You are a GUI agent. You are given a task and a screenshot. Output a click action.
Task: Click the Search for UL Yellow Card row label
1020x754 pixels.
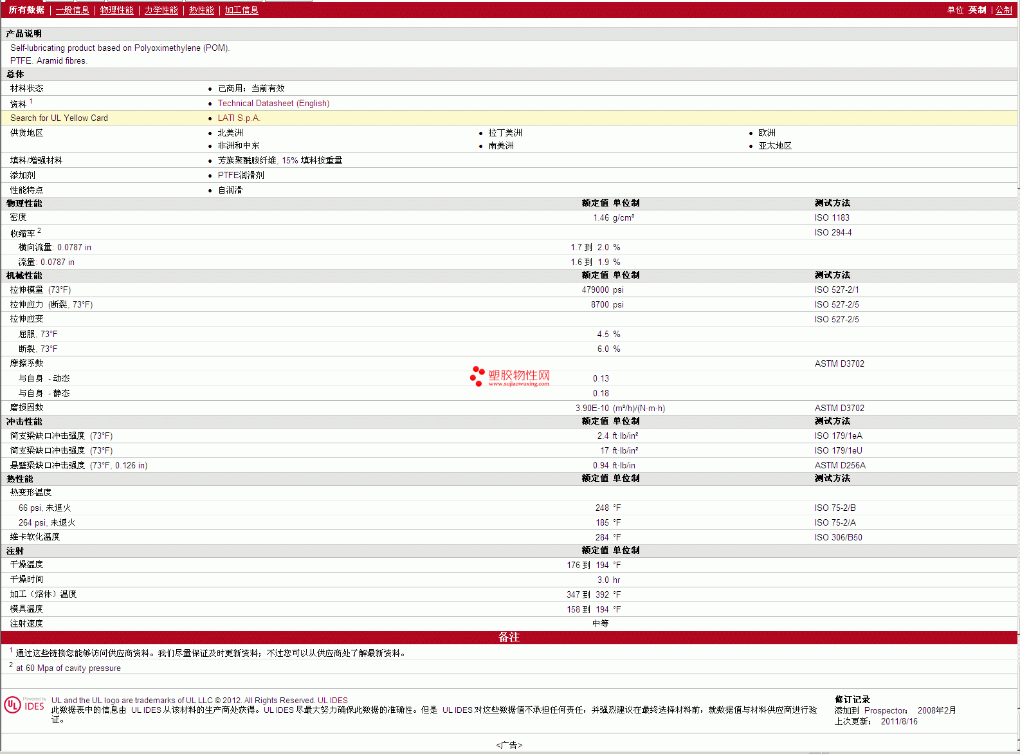(x=59, y=118)
